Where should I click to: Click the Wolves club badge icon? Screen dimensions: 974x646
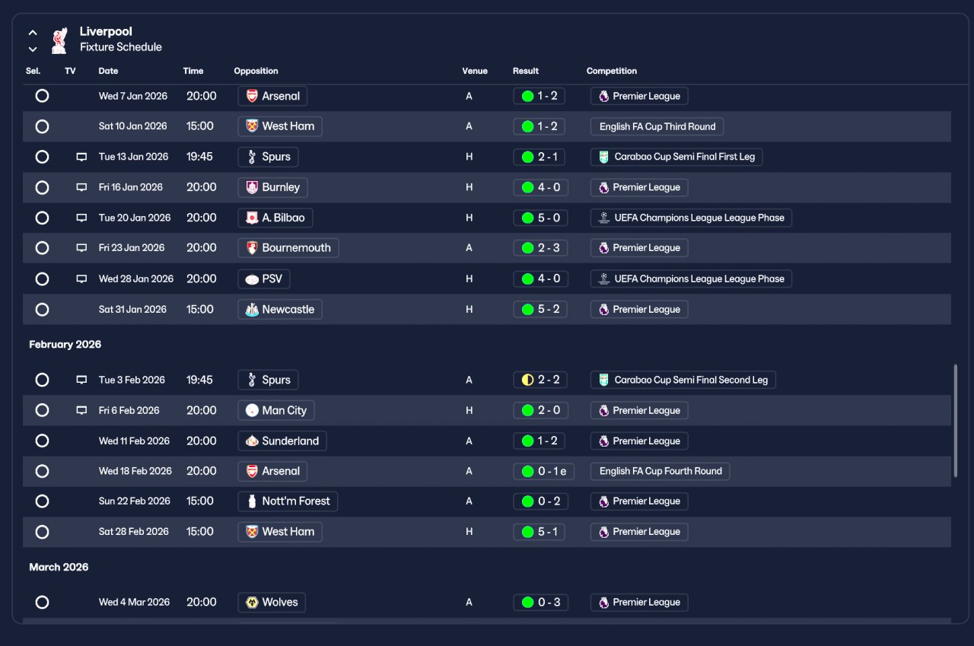252,603
